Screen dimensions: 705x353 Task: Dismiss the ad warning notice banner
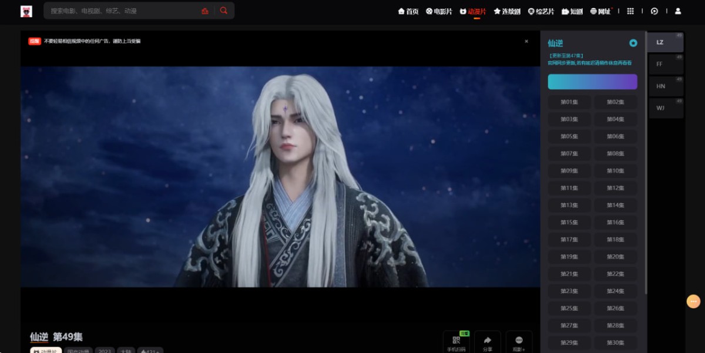(526, 41)
